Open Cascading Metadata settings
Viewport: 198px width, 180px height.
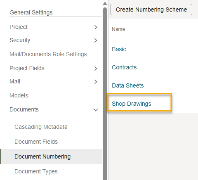[x=41, y=127]
